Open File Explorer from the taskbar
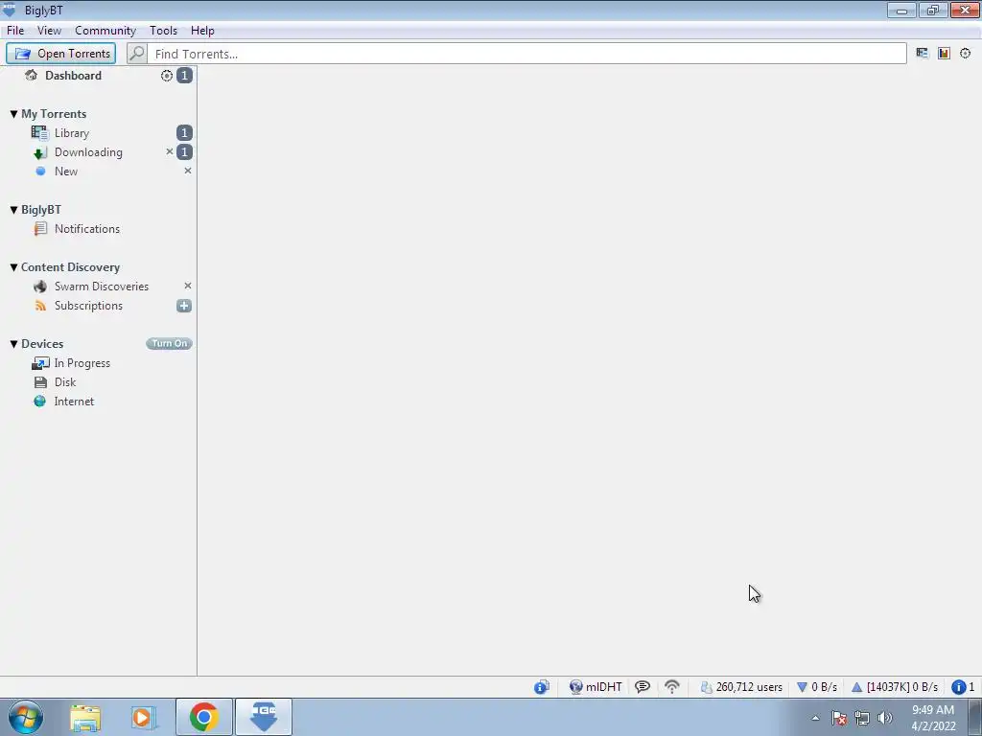This screenshot has width=982, height=736. pyautogui.click(x=85, y=717)
